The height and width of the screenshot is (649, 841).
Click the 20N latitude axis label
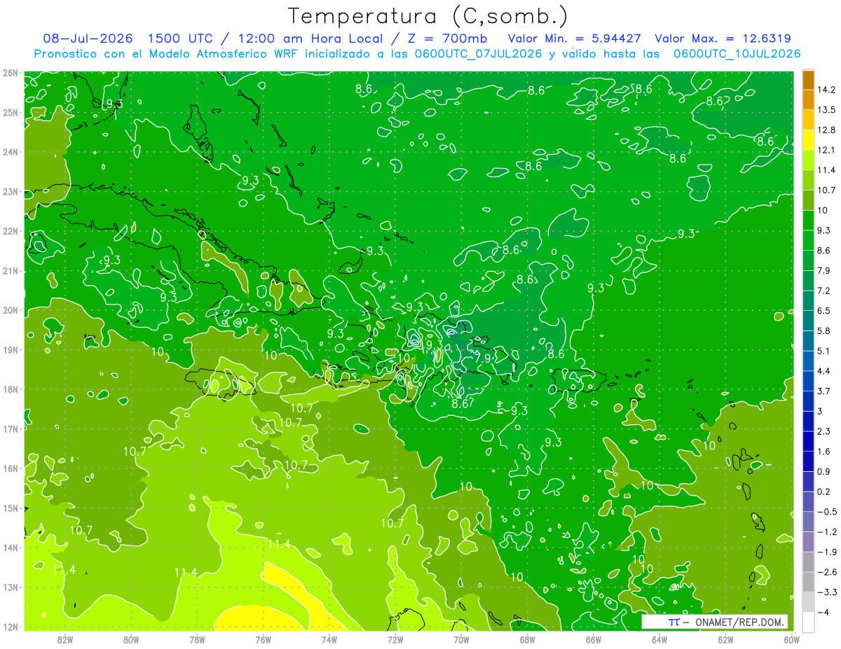point(10,310)
